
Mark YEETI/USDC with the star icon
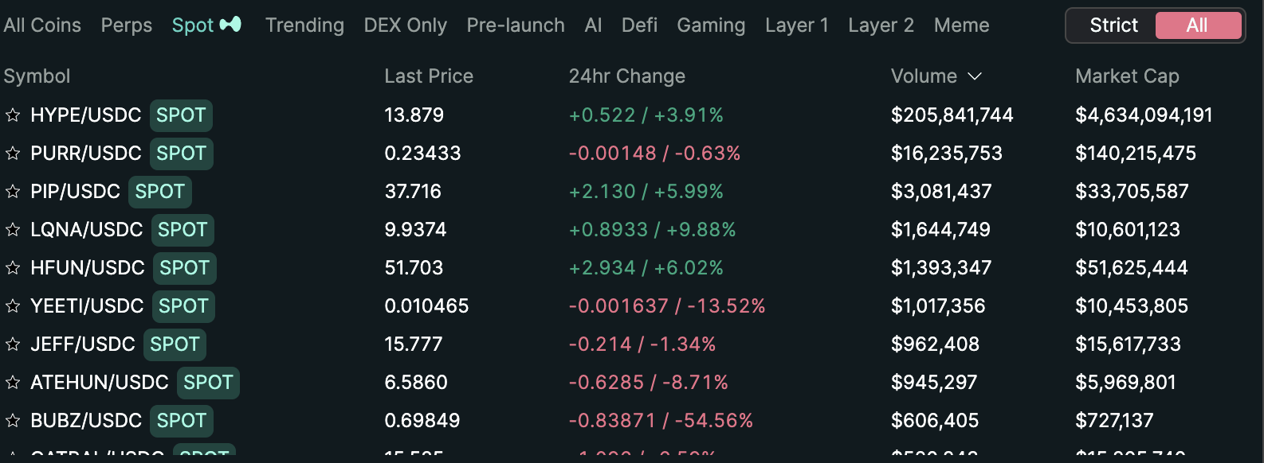coord(13,306)
